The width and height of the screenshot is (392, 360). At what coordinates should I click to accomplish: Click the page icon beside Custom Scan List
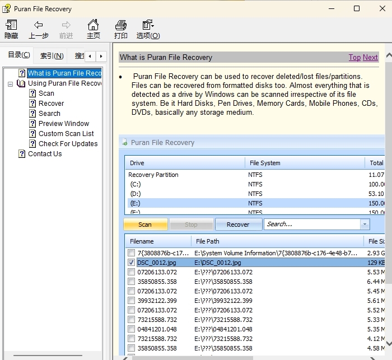point(32,133)
